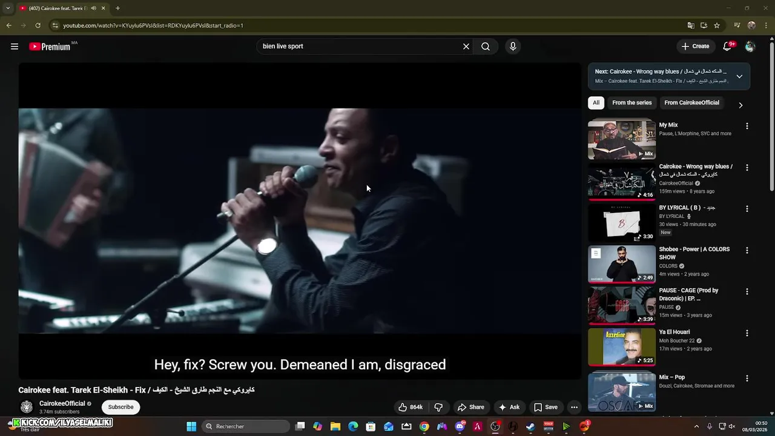Image resolution: width=775 pixels, height=436 pixels.
Task: Start voice search with microphone icon
Action: coord(513,47)
